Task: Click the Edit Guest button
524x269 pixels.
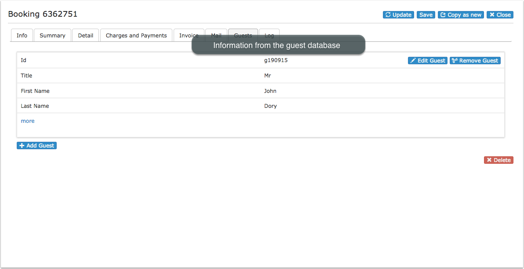Action: coord(427,61)
